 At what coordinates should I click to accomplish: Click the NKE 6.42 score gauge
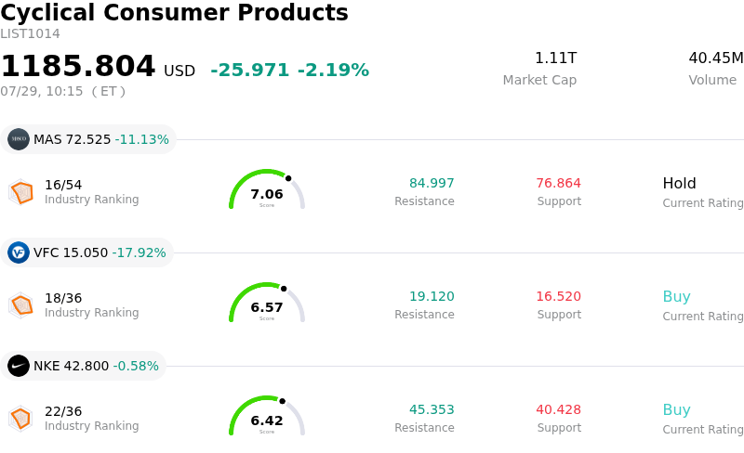click(267, 416)
